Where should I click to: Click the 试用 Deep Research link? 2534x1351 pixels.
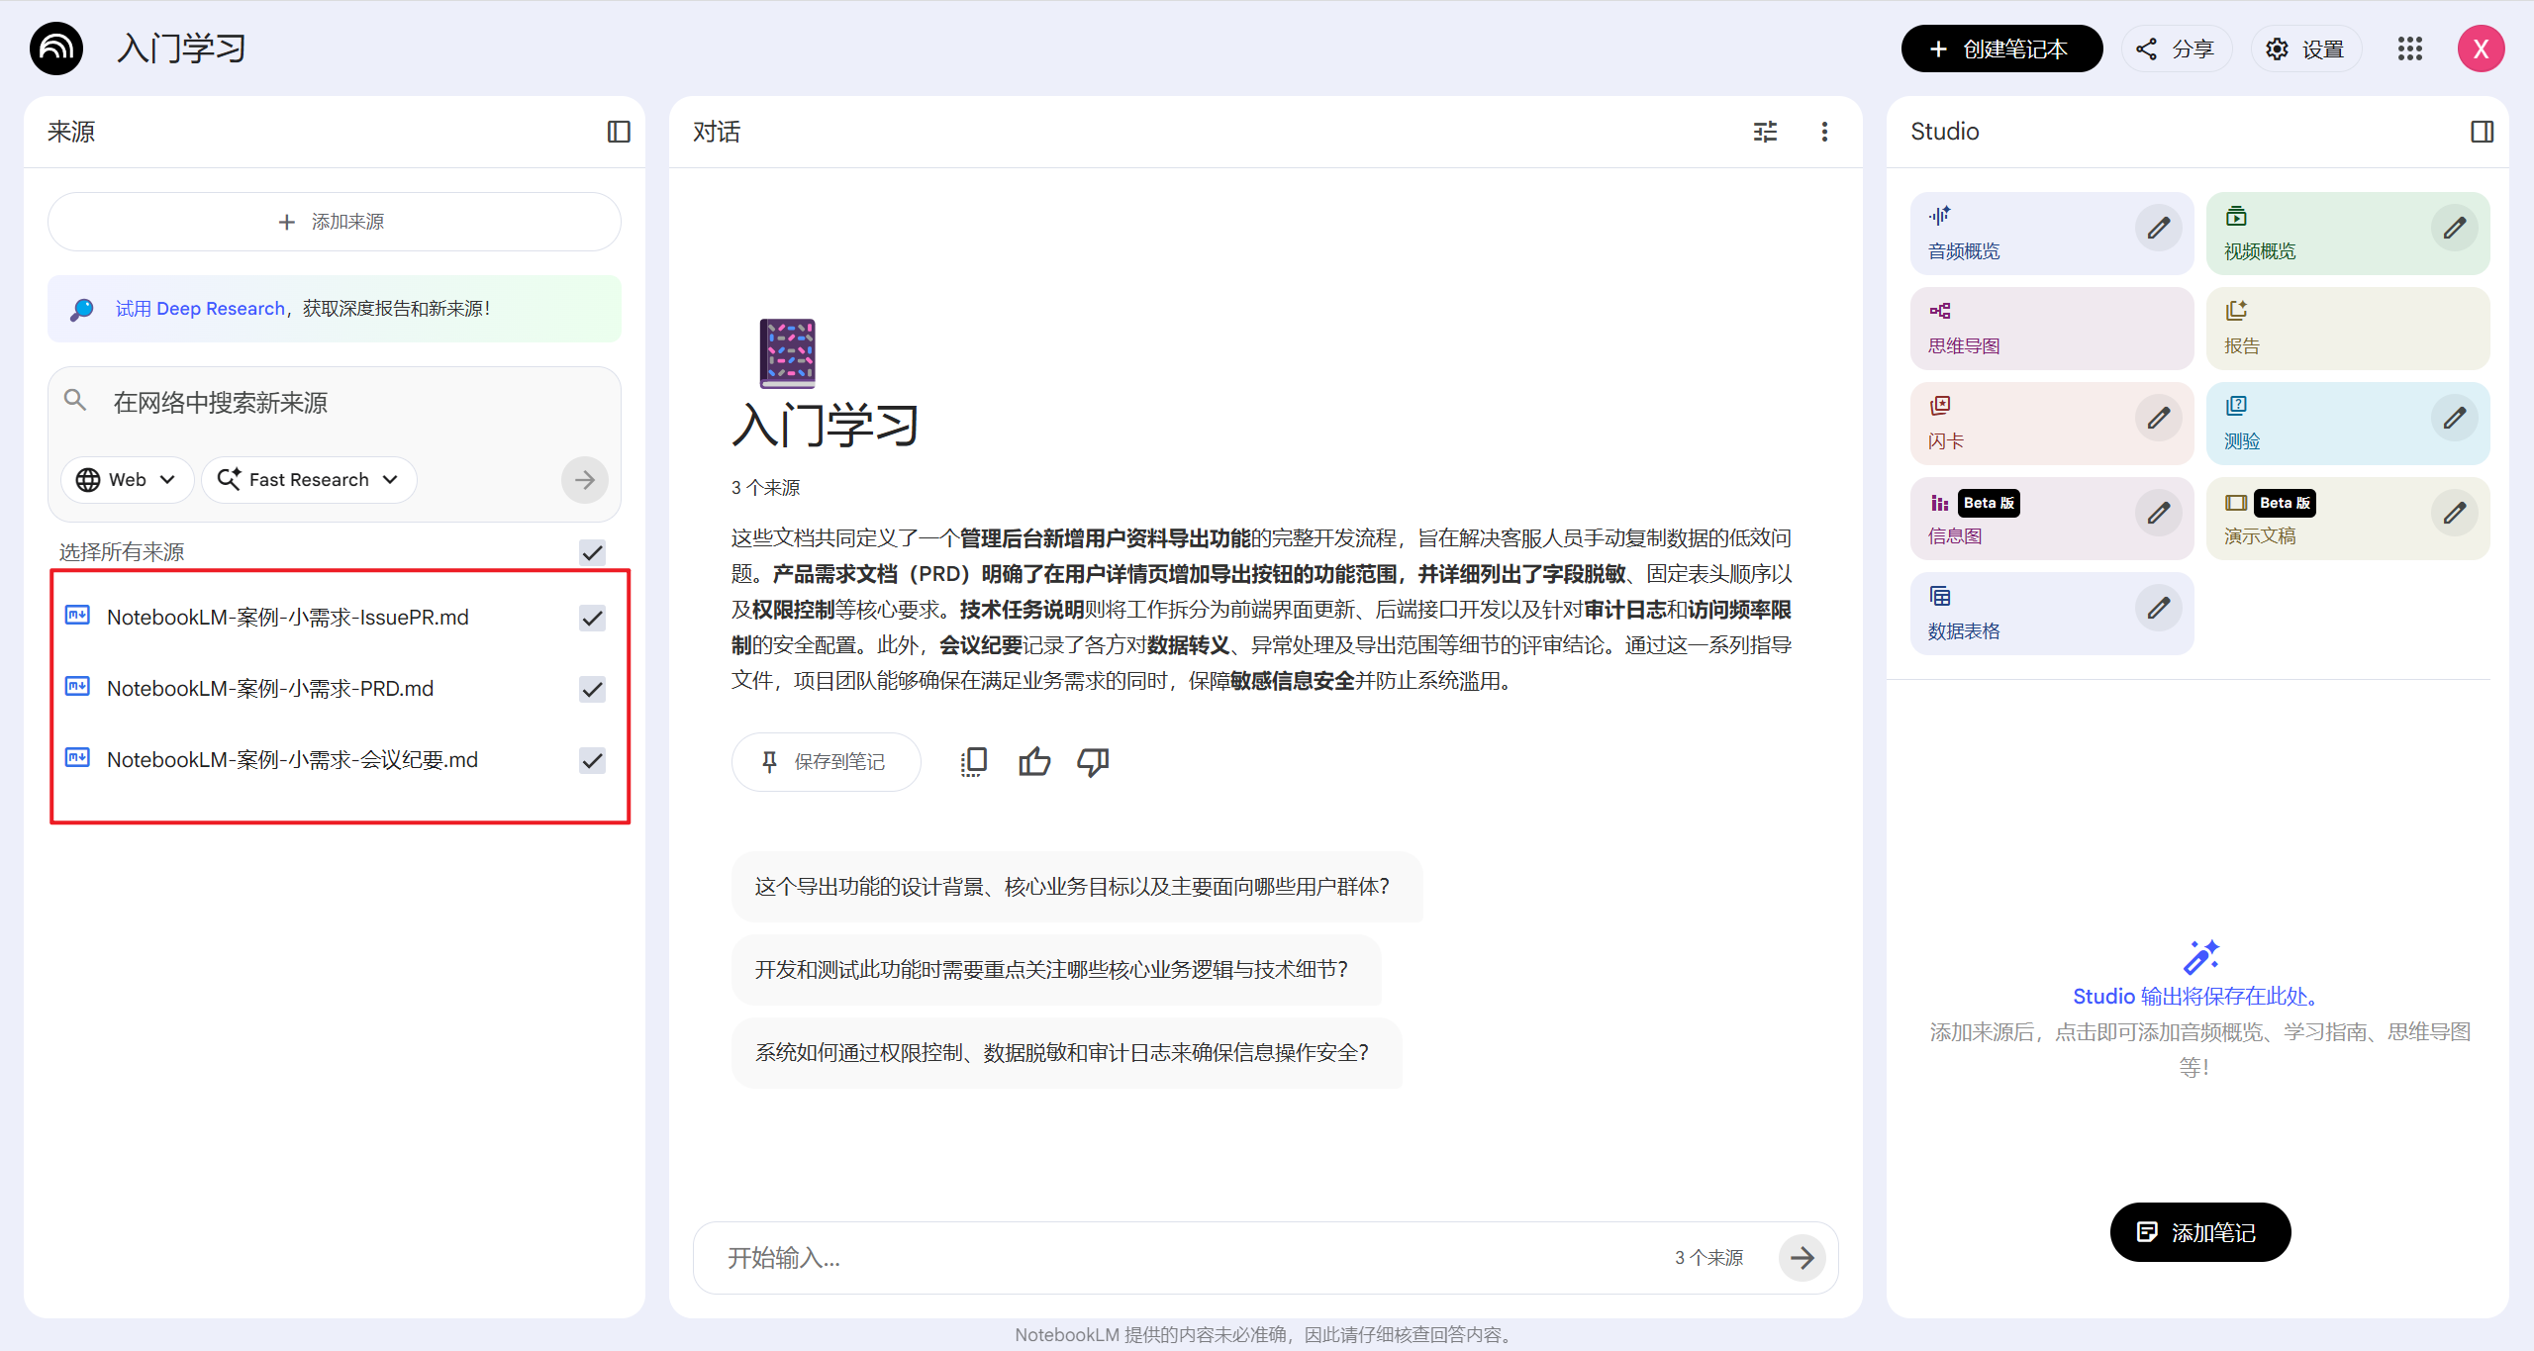[x=200, y=309]
